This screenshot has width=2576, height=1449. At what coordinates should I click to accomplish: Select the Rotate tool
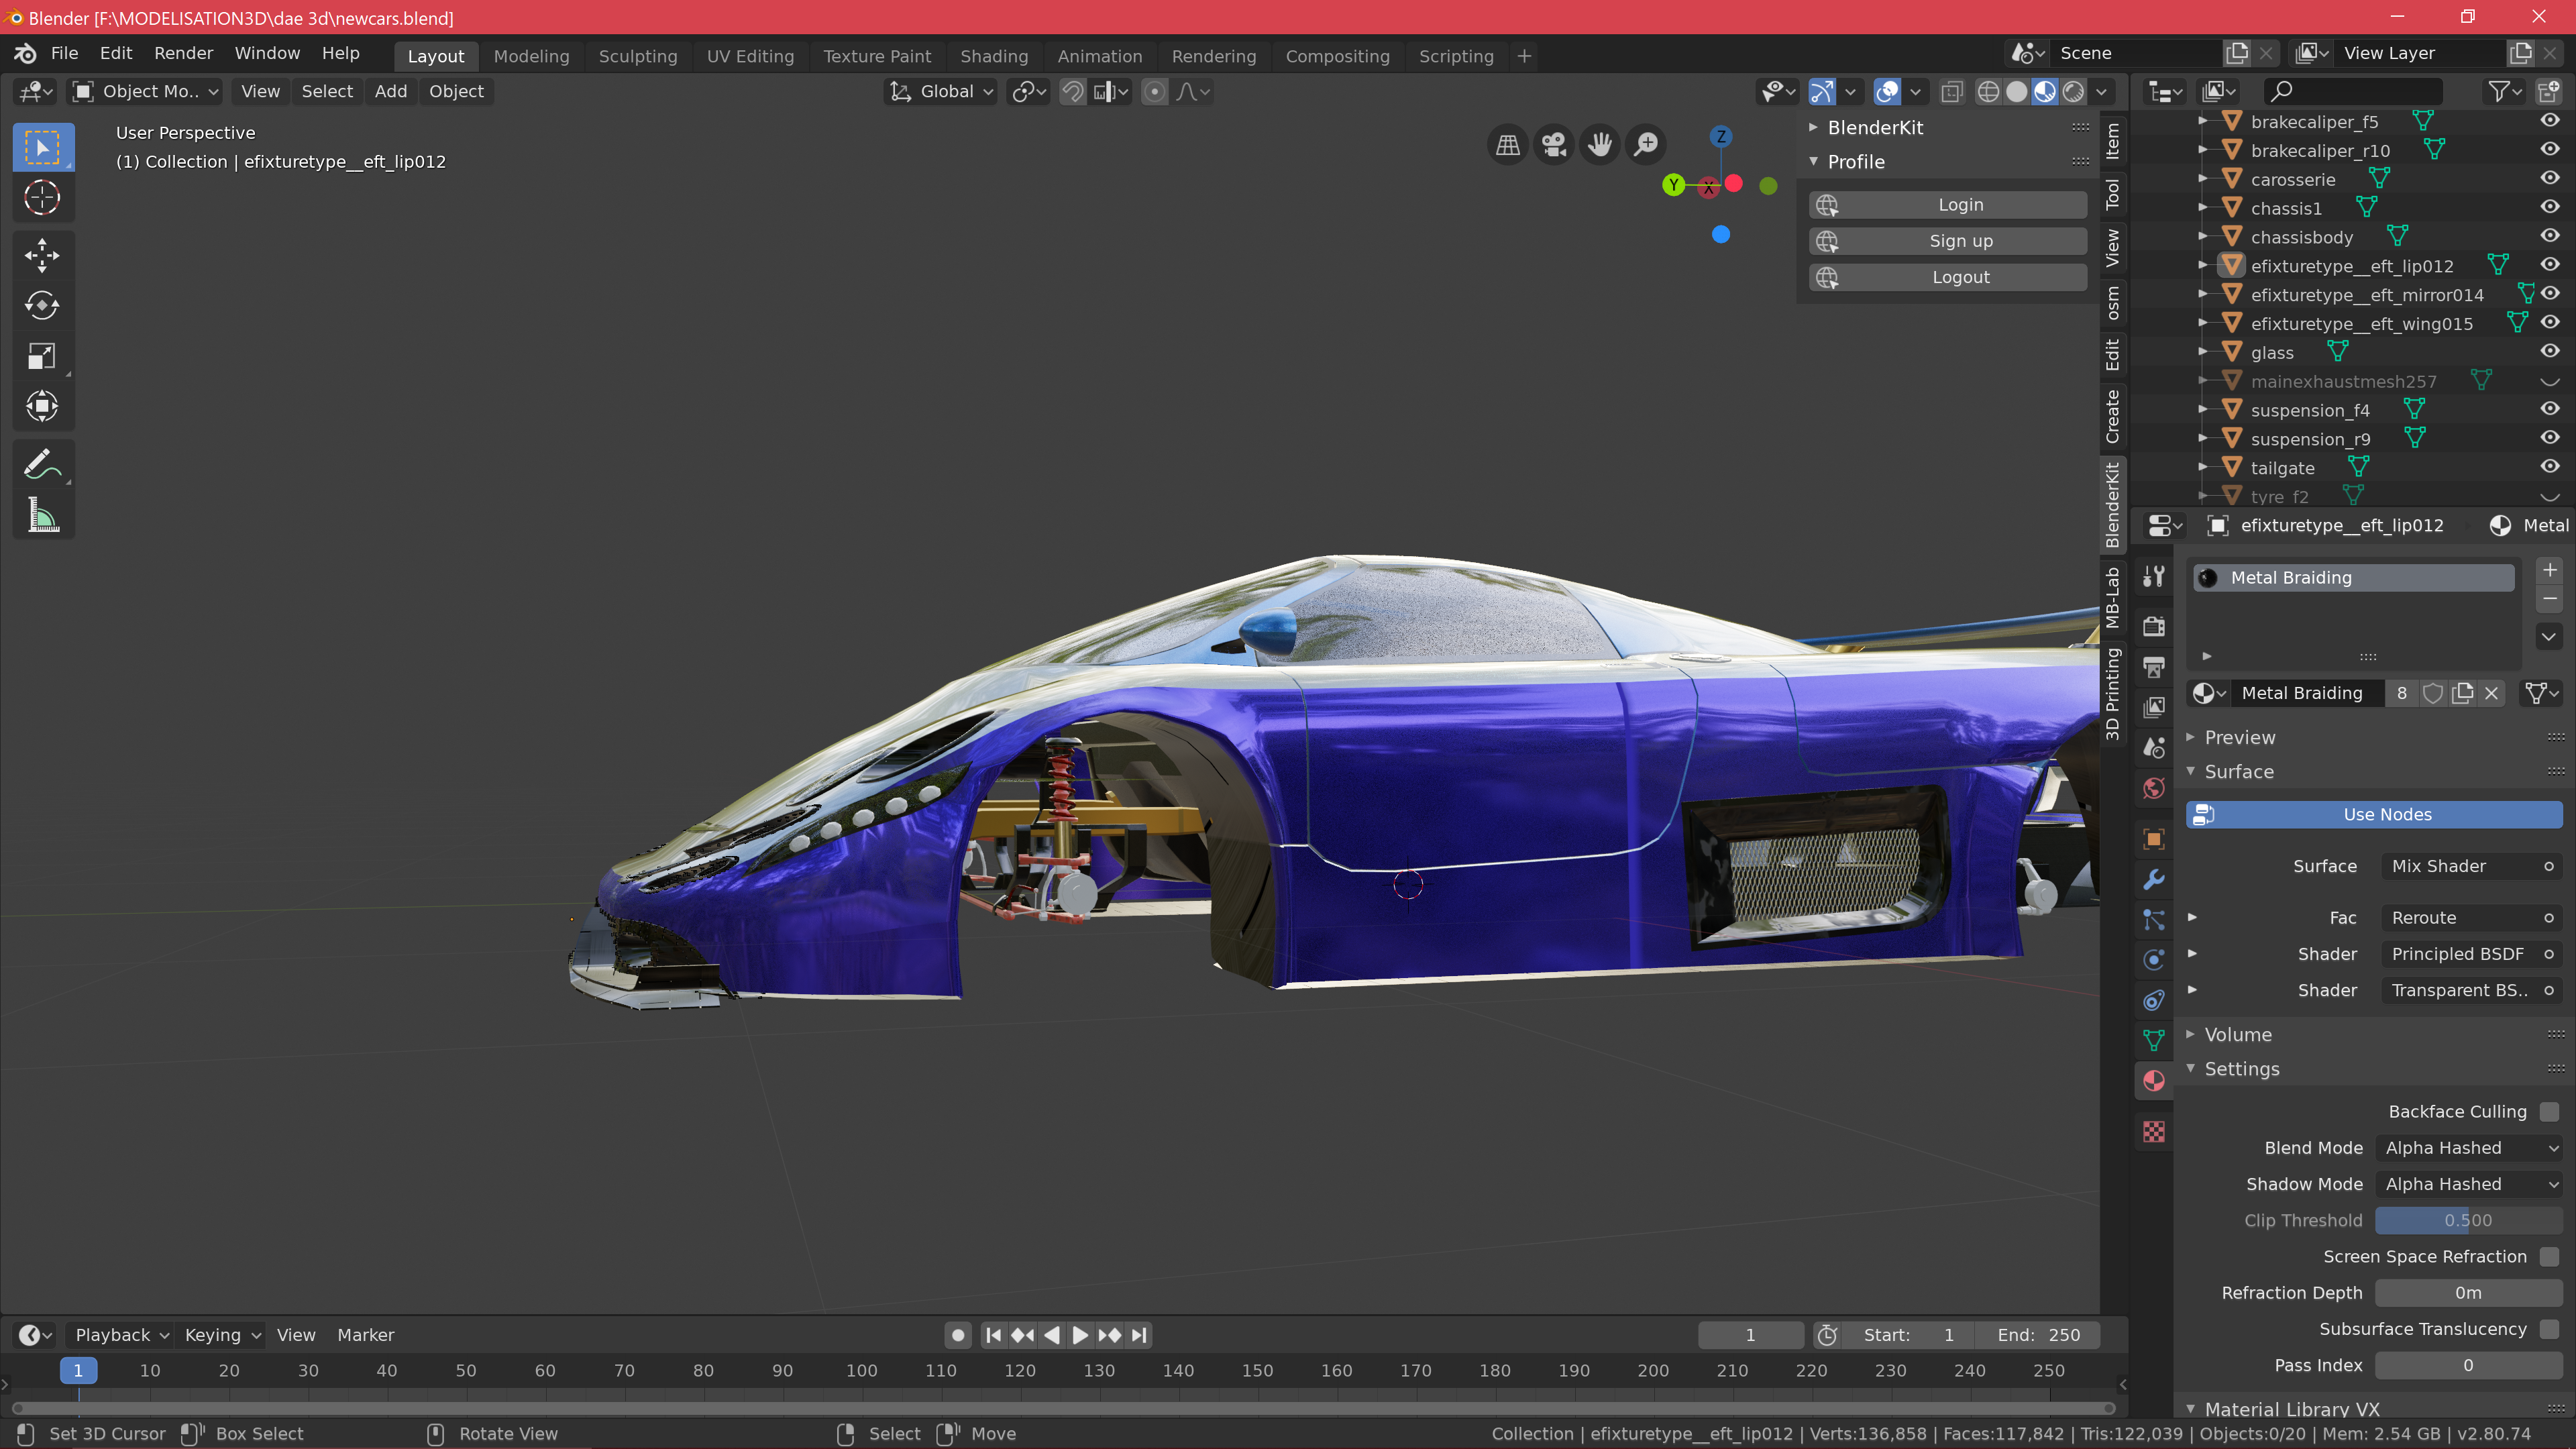click(x=42, y=305)
